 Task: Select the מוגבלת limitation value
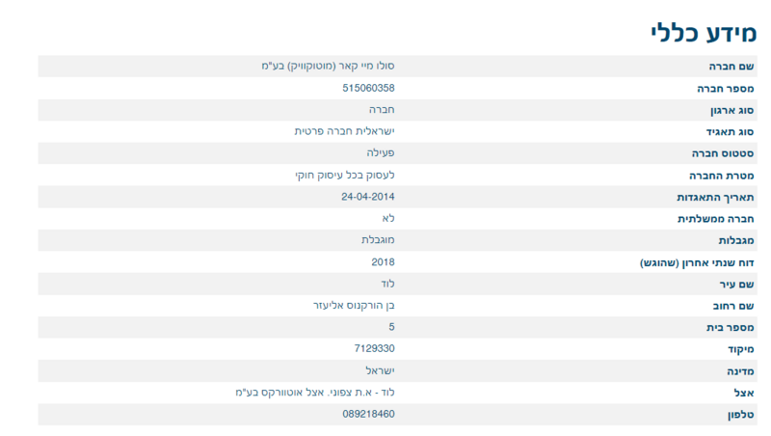pos(378,240)
